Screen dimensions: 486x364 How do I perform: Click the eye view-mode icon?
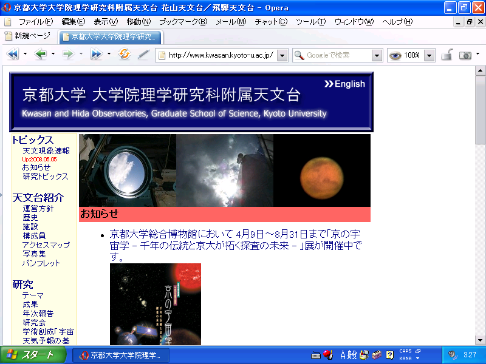pyautogui.click(x=395, y=55)
